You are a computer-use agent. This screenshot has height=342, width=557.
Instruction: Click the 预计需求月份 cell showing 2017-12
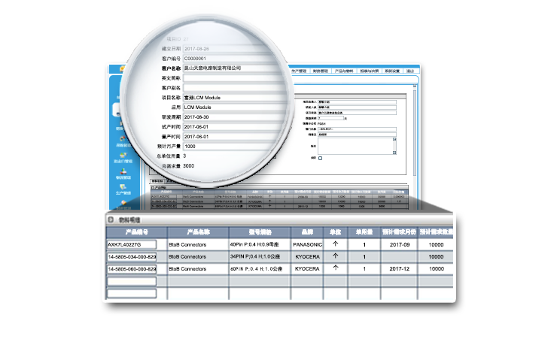[x=396, y=268]
